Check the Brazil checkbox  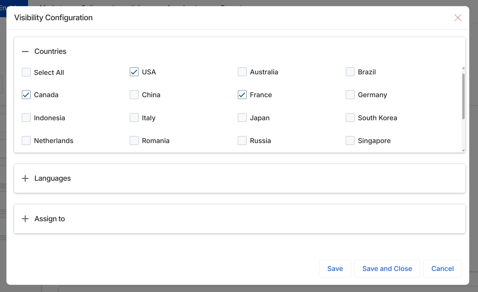coord(350,72)
